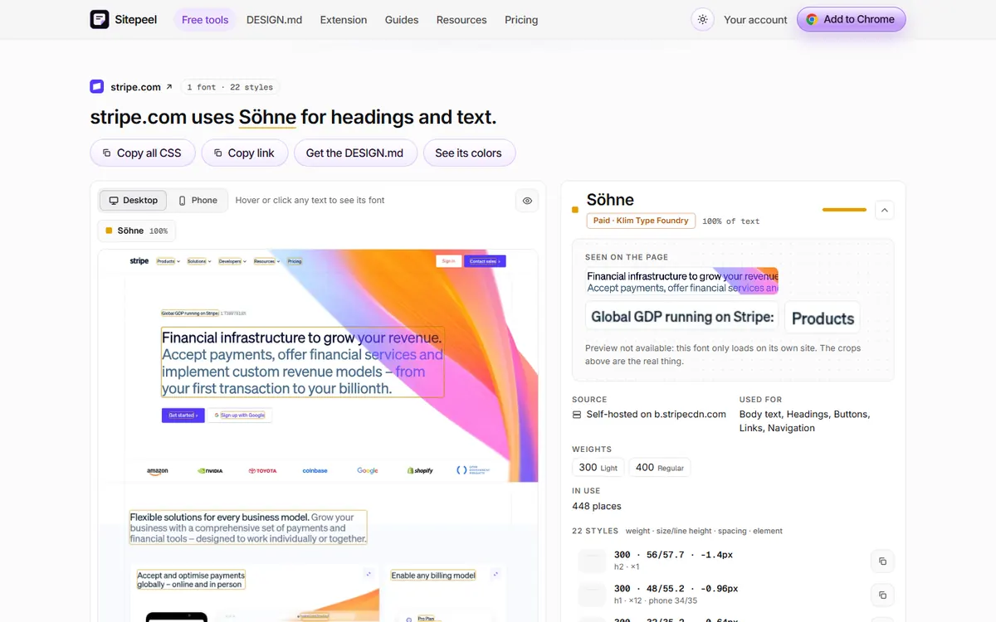Open the Free tools menu

point(205,20)
